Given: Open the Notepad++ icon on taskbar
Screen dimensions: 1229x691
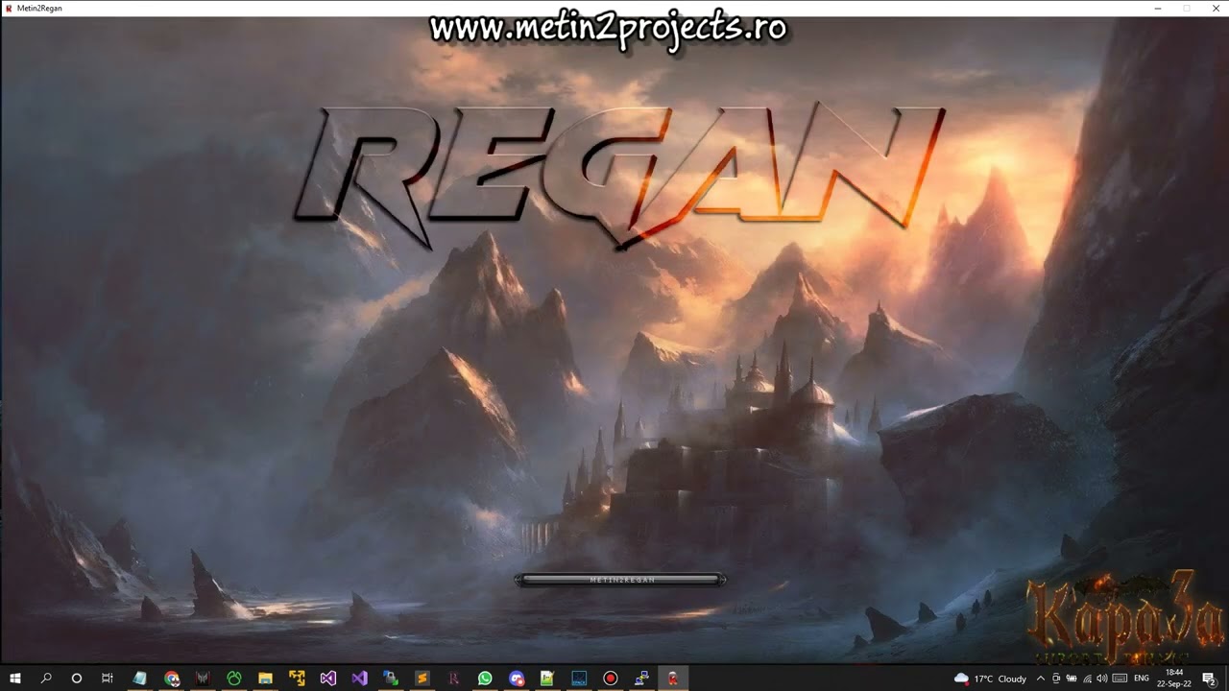Looking at the screenshot, I should pyautogui.click(x=547, y=679).
